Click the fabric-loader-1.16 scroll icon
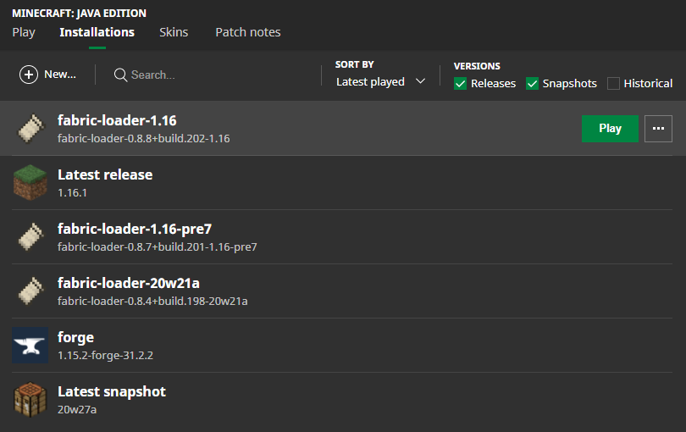Screen dimensions: 686x432 coord(30,129)
